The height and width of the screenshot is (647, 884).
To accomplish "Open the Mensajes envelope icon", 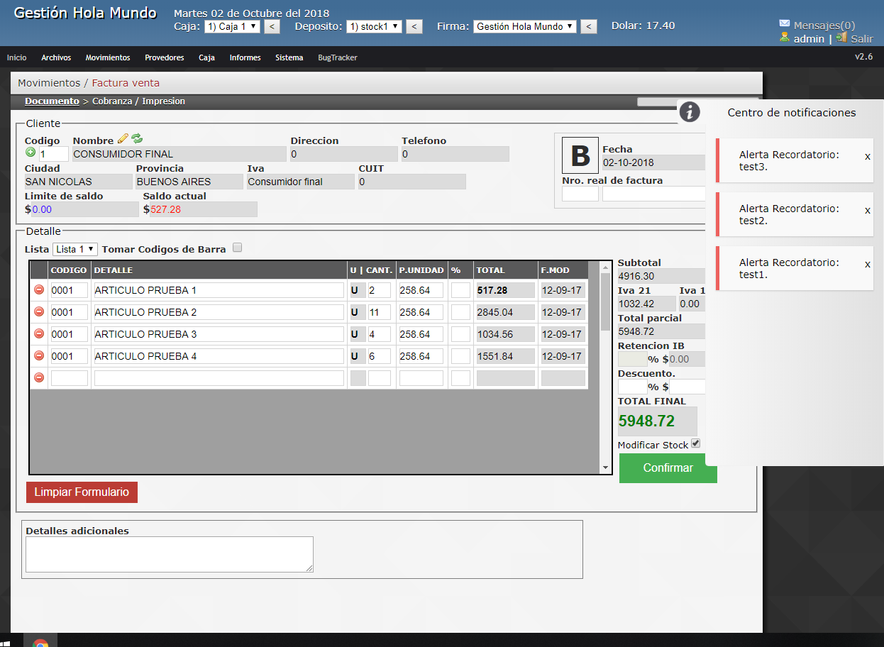I will (784, 24).
